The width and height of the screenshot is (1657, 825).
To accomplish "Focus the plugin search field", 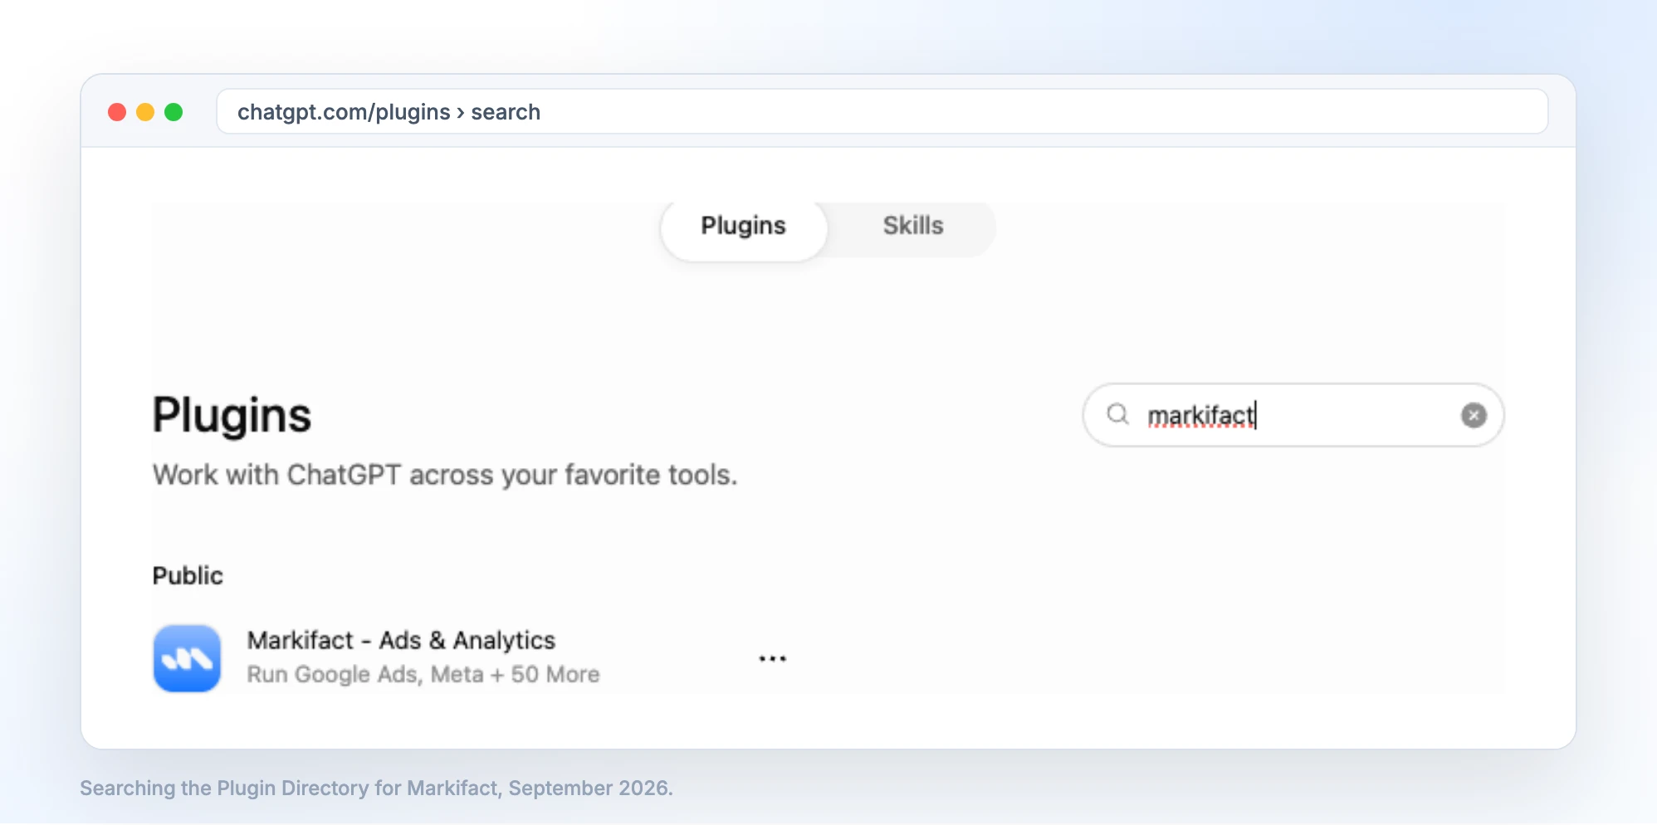I will click(1293, 415).
